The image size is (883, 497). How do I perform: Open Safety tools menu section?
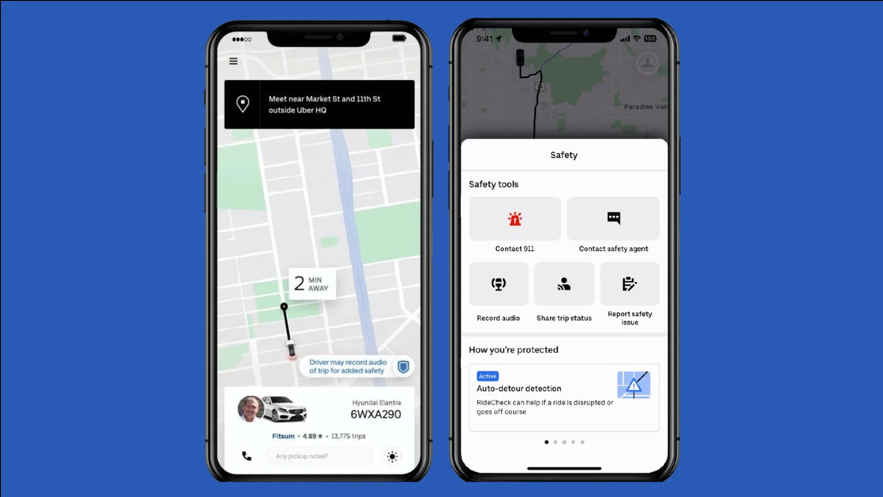click(493, 184)
